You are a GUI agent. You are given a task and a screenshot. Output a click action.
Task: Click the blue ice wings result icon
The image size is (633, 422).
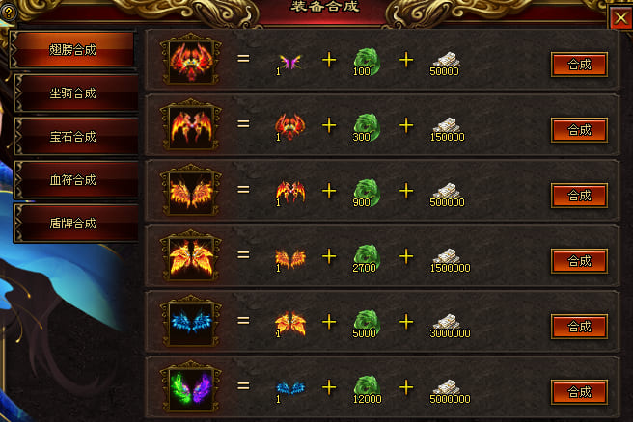click(x=191, y=323)
